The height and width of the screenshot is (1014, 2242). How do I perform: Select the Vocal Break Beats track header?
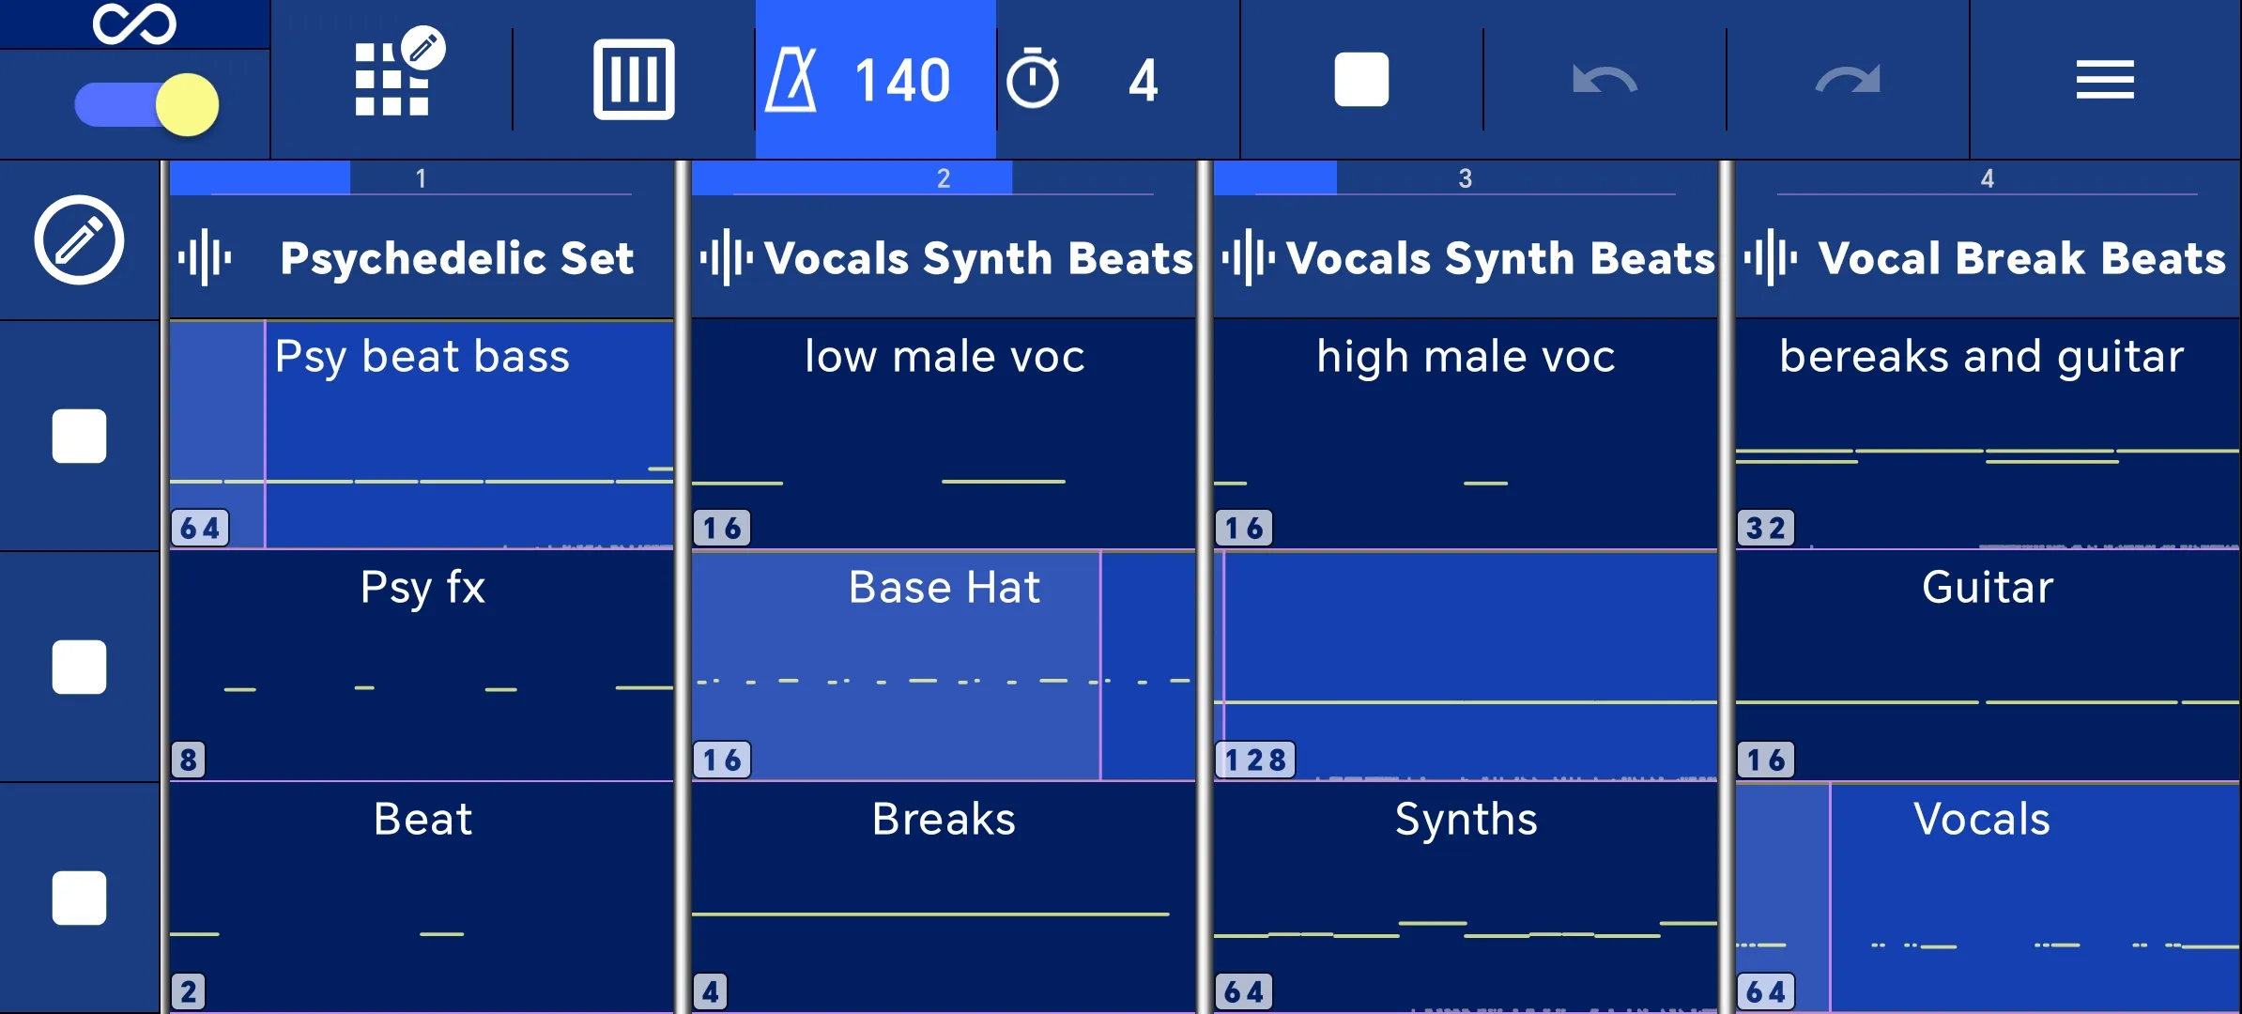click(1988, 257)
